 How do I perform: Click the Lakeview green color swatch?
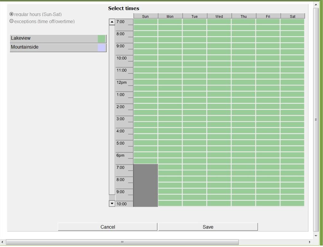point(101,39)
